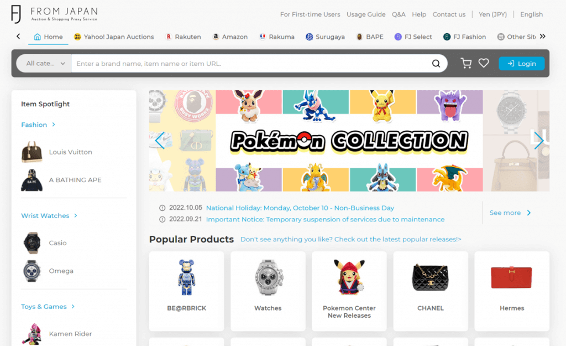The image size is (566, 346).
Task: Open the Help link
Action: coord(419,14)
